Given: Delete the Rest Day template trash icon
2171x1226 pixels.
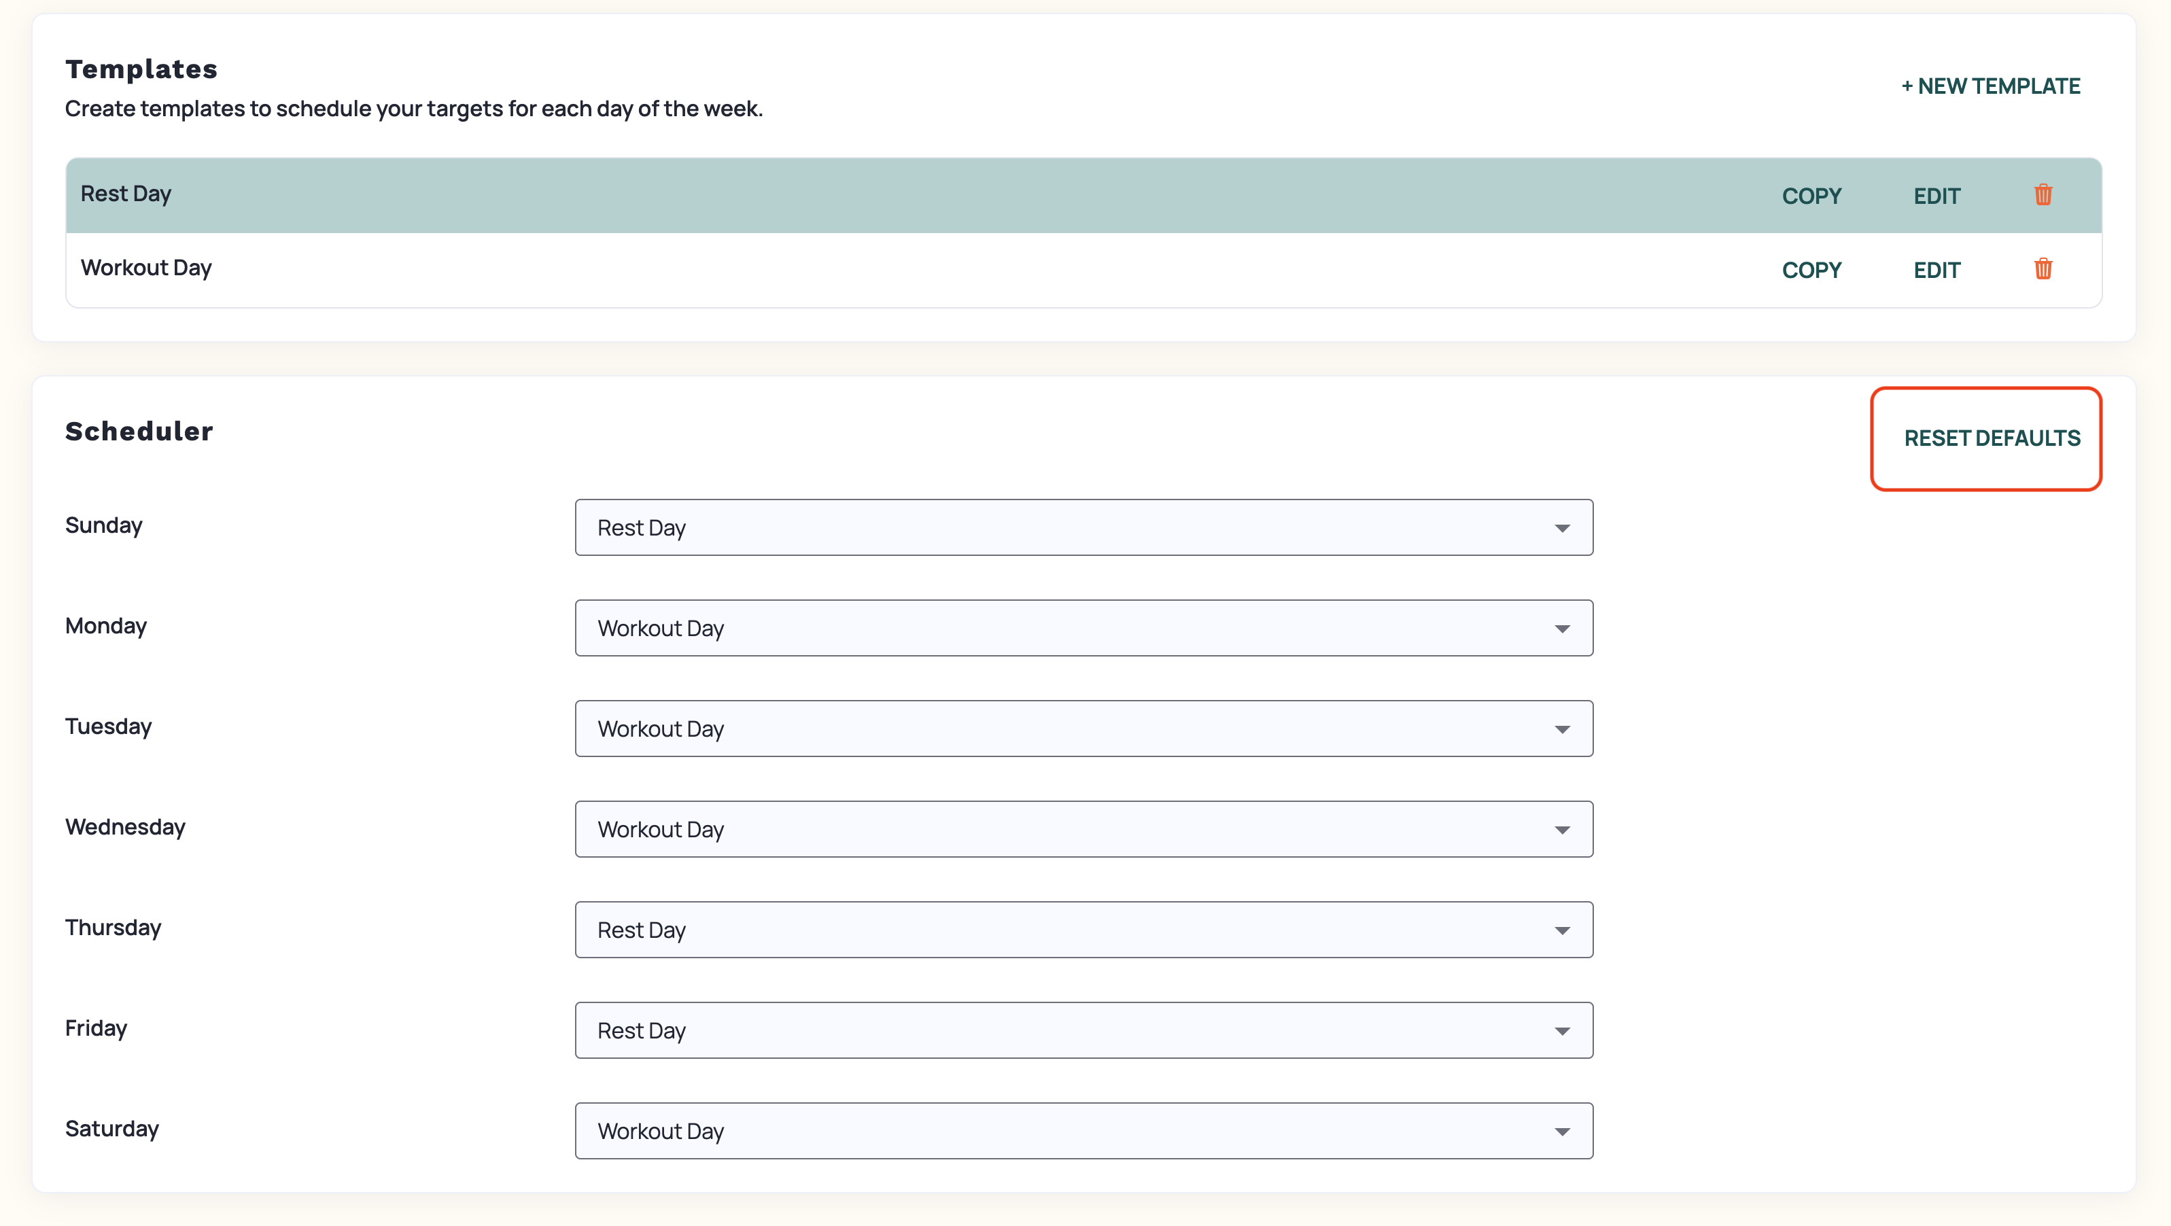Looking at the screenshot, I should pyautogui.click(x=2043, y=194).
